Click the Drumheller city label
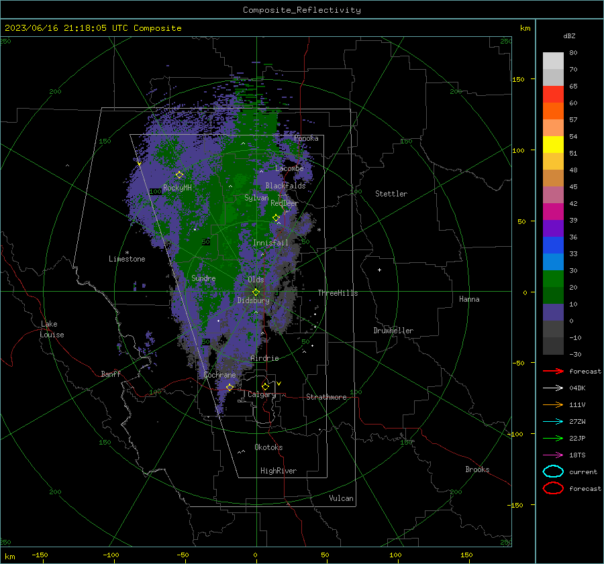The width and height of the screenshot is (604, 564). [x=393, y=331]
